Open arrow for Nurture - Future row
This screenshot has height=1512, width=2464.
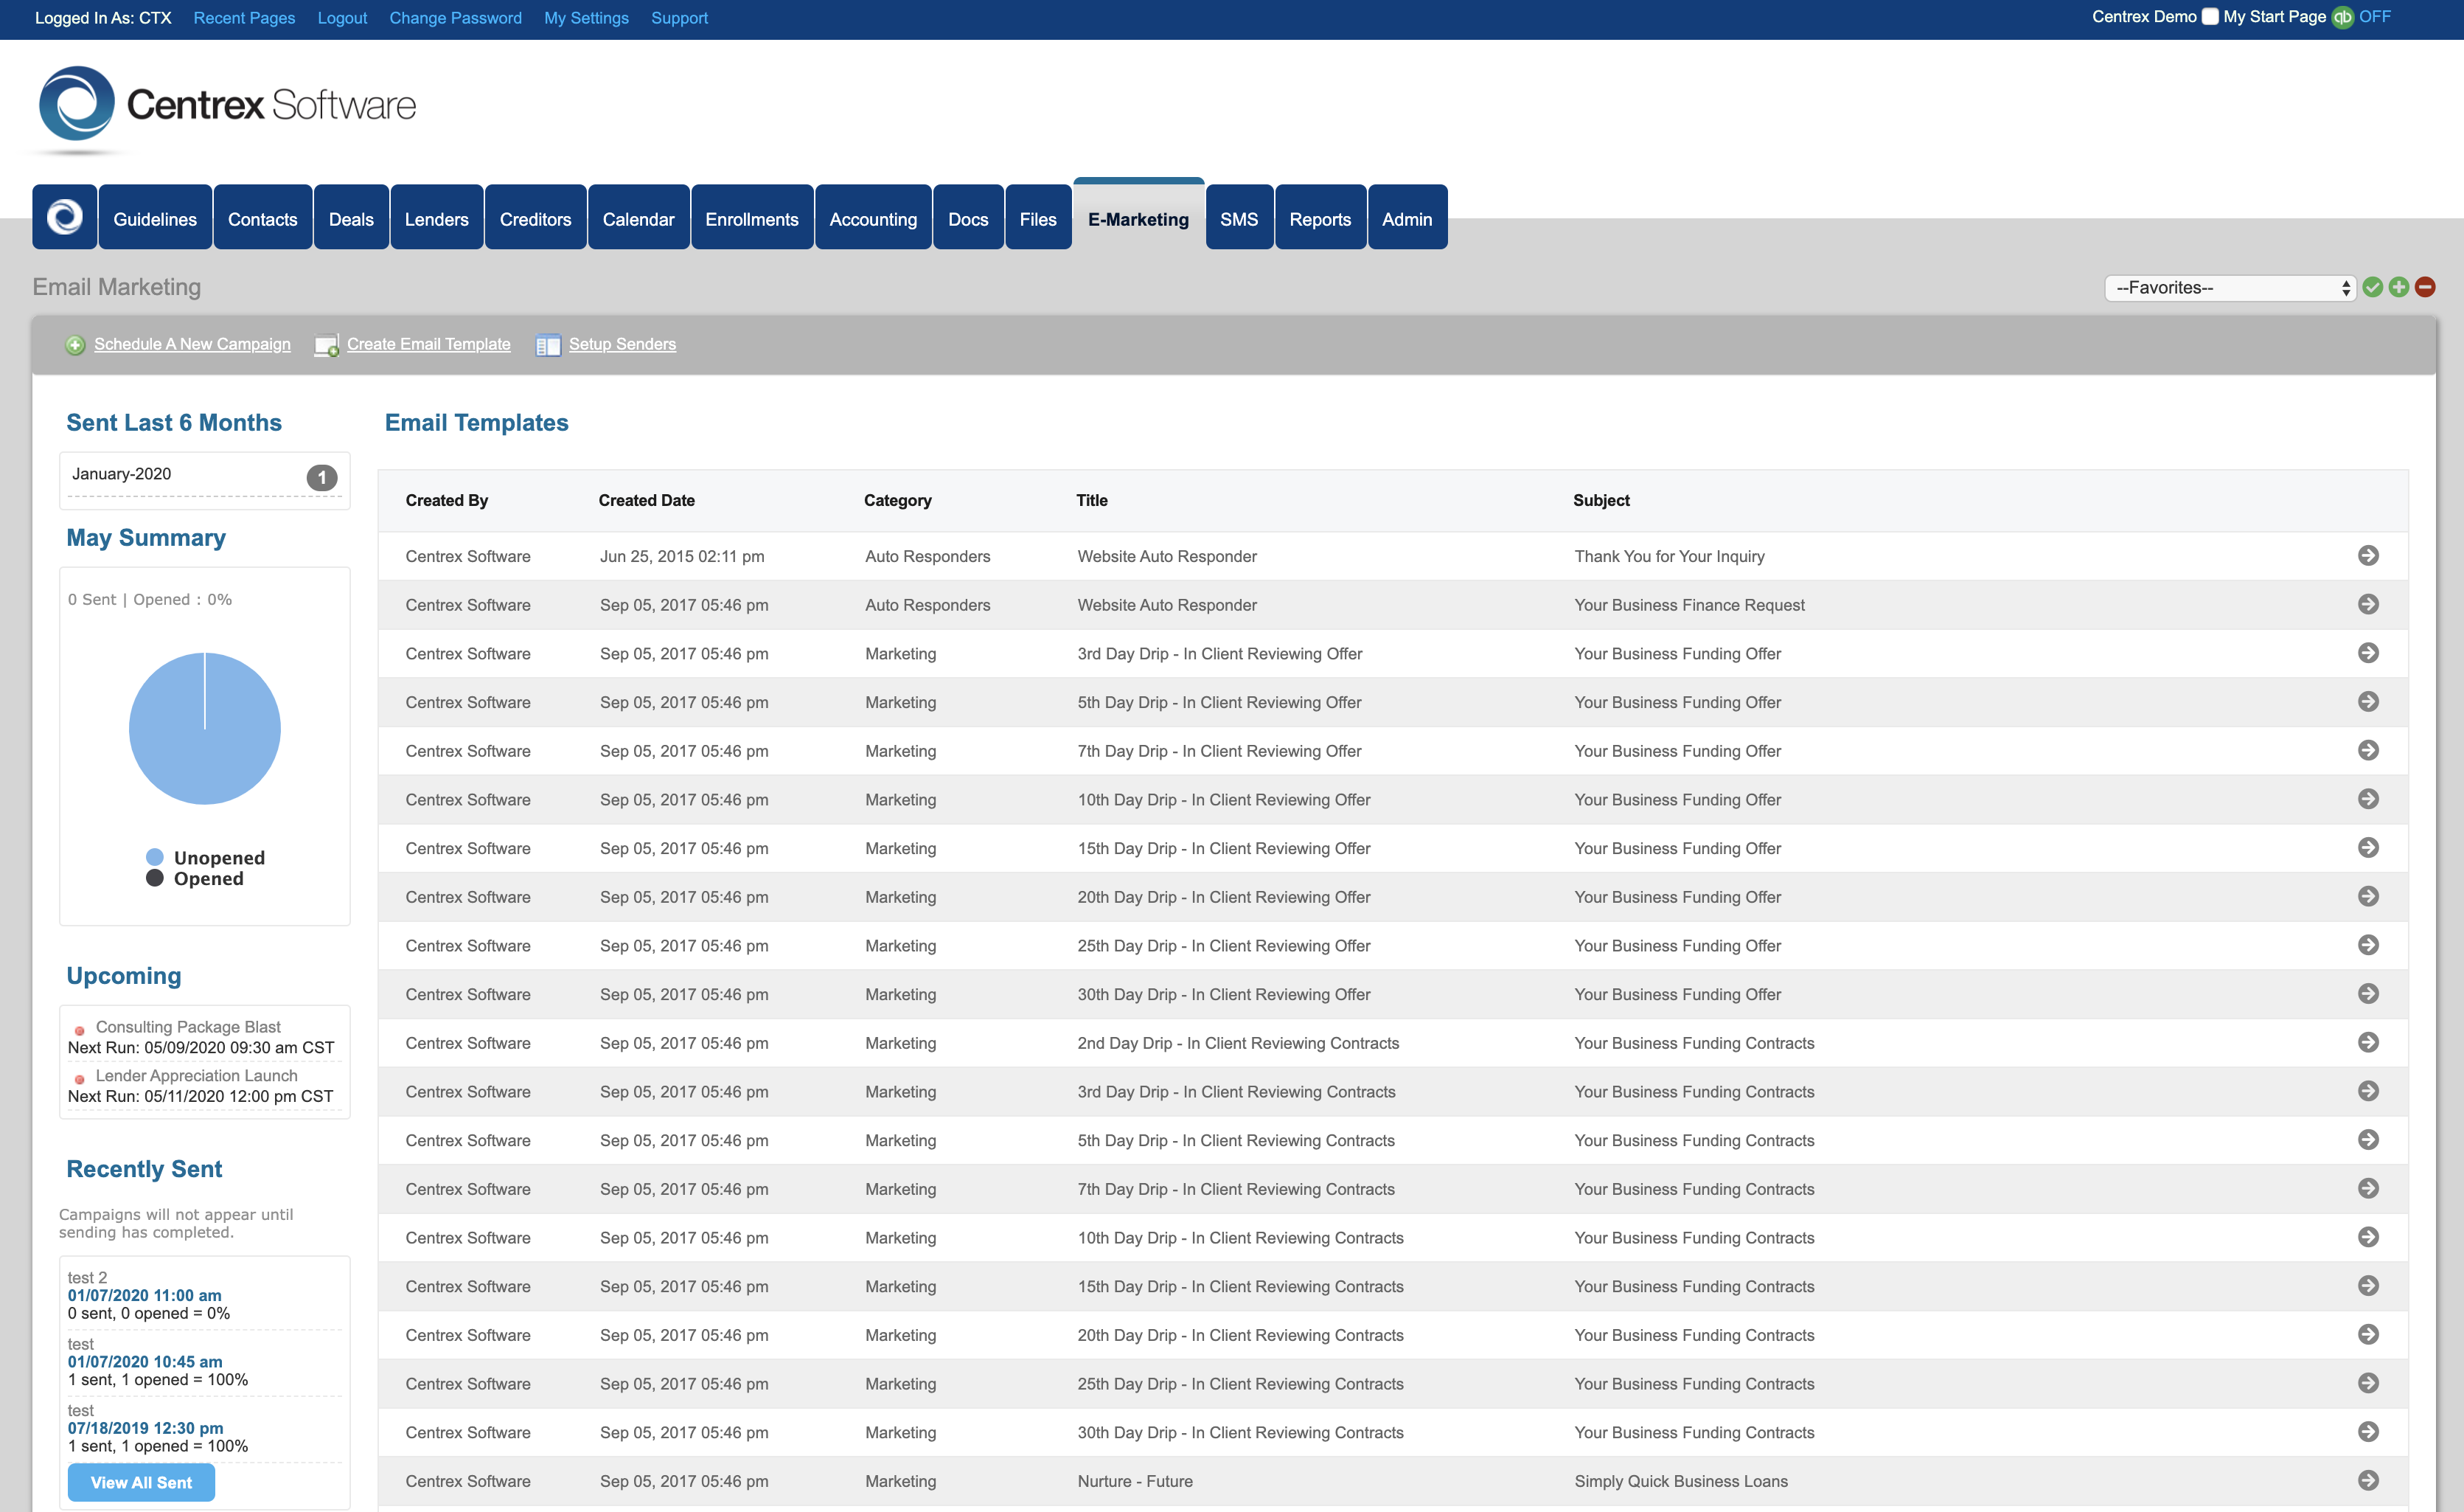(2368, 1481)
